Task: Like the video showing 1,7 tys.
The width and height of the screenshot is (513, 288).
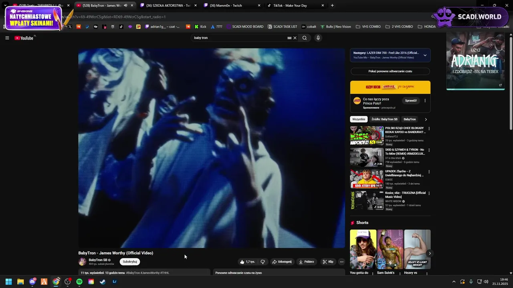Action: click(247, 262)
